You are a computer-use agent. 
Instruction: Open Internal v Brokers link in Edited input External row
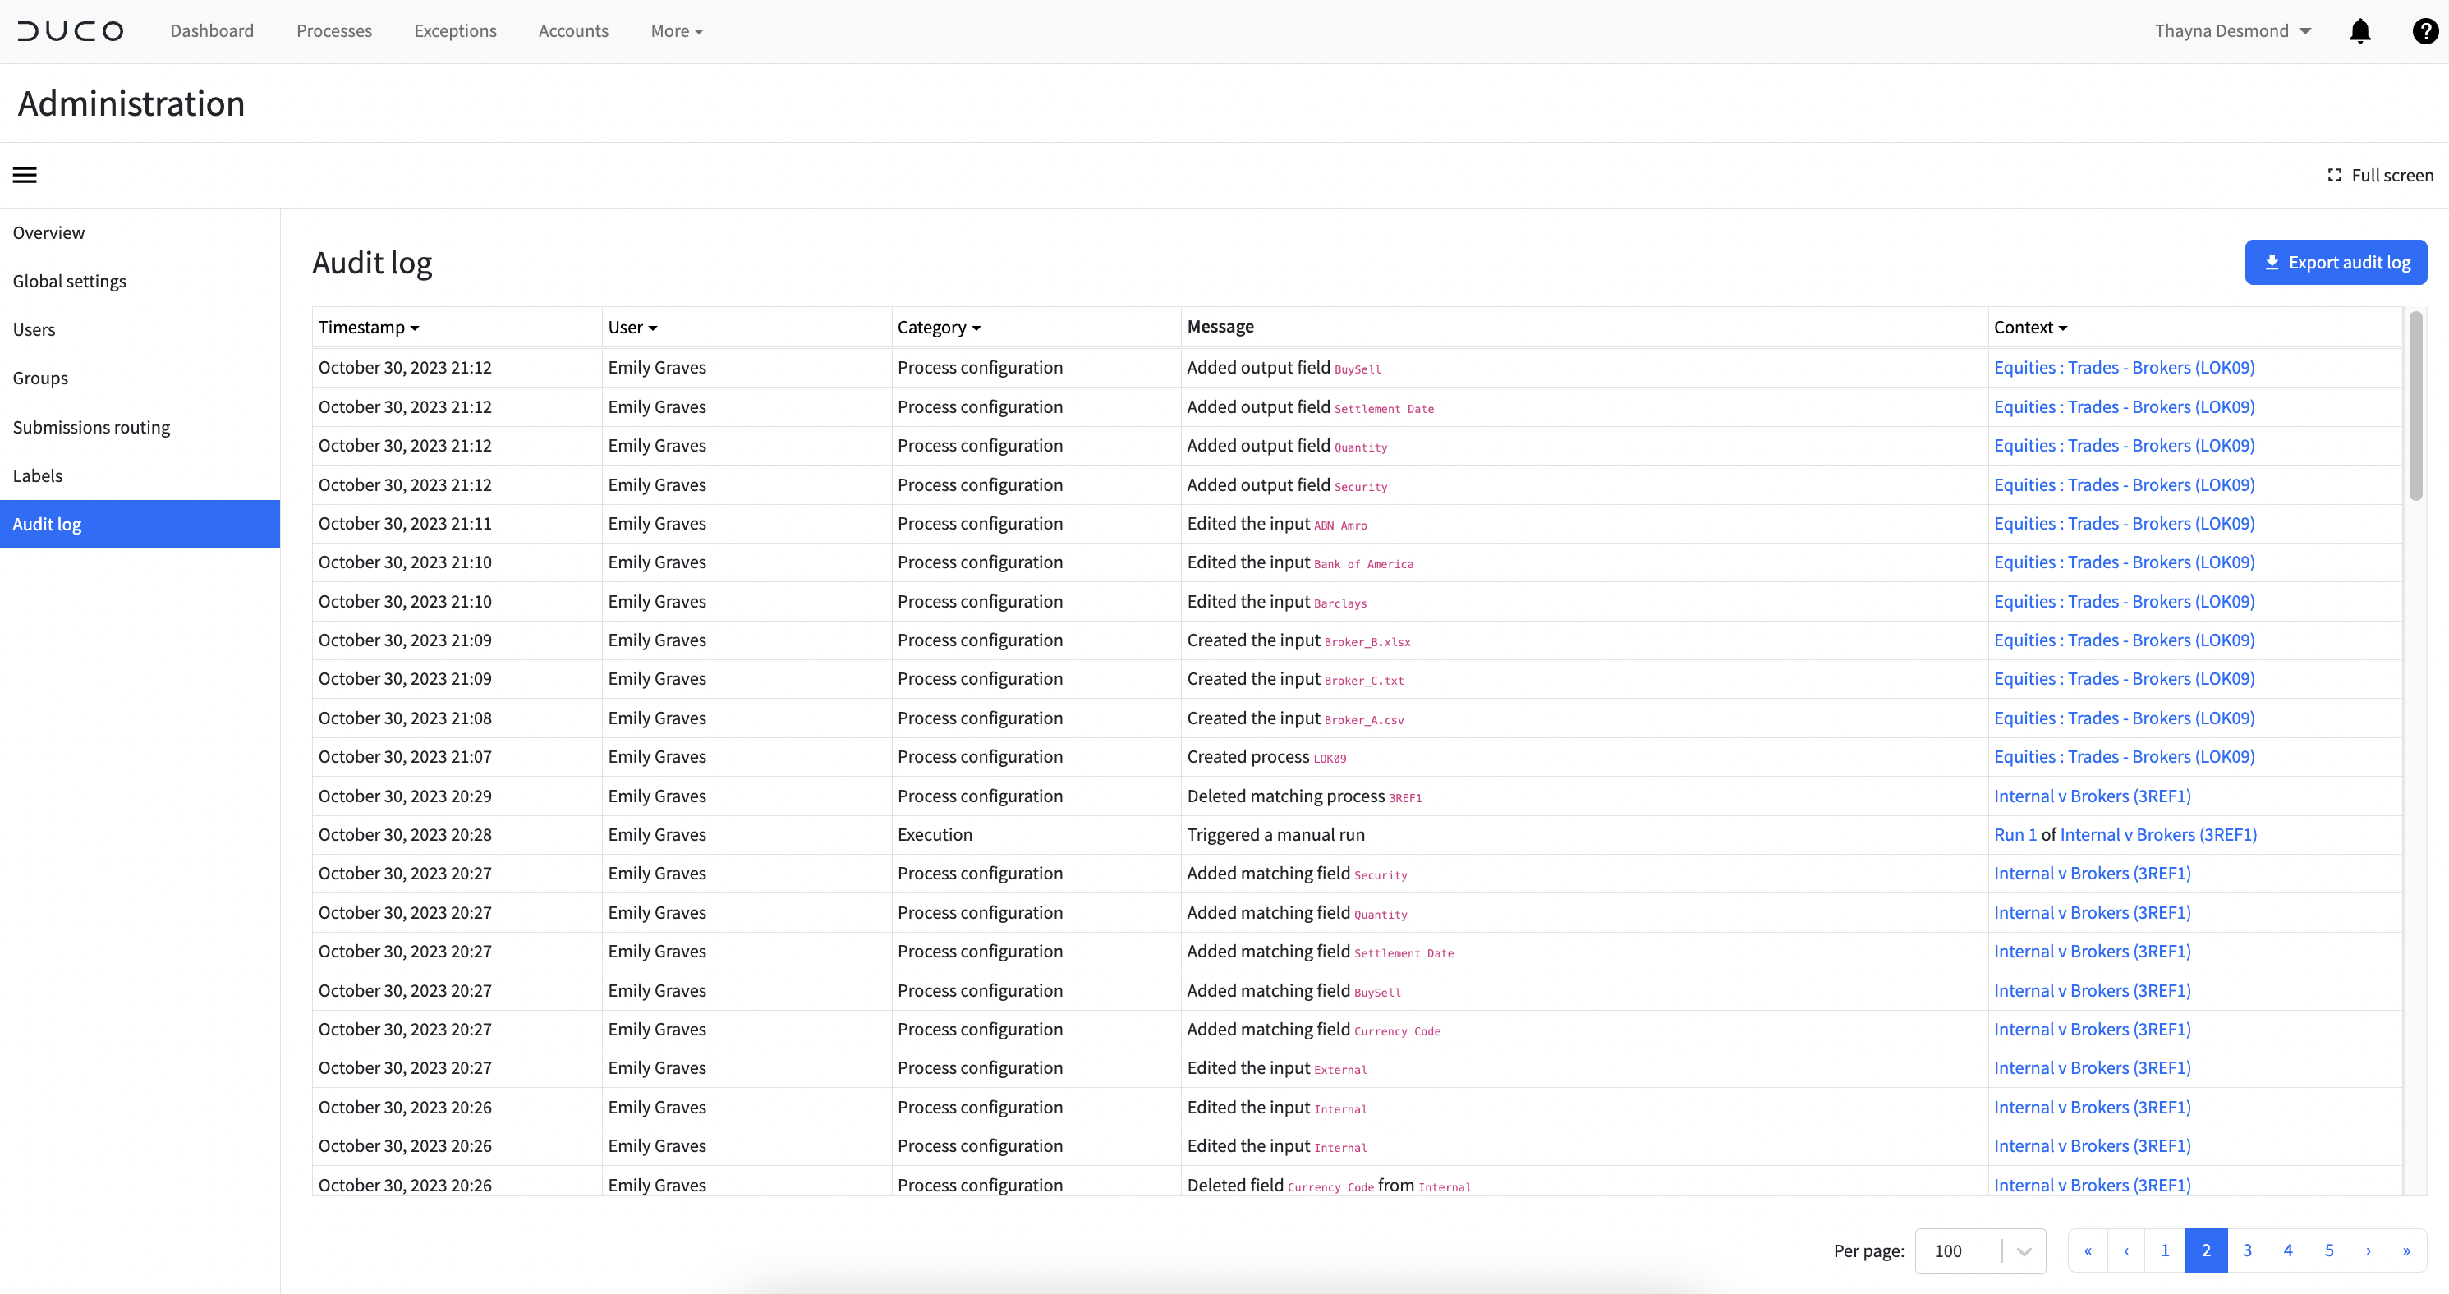click(2093, 1069)
